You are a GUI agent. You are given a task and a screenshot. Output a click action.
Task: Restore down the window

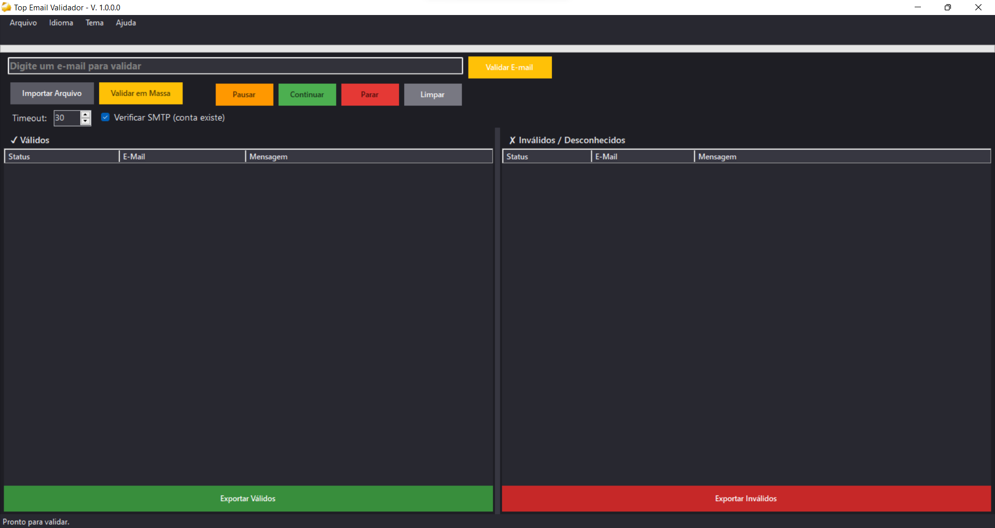coord(948,7)
